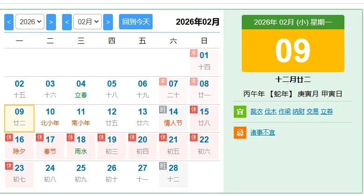Go to the previous month arrow
This screenshot has width=364, height=196.
coord(67,22)
